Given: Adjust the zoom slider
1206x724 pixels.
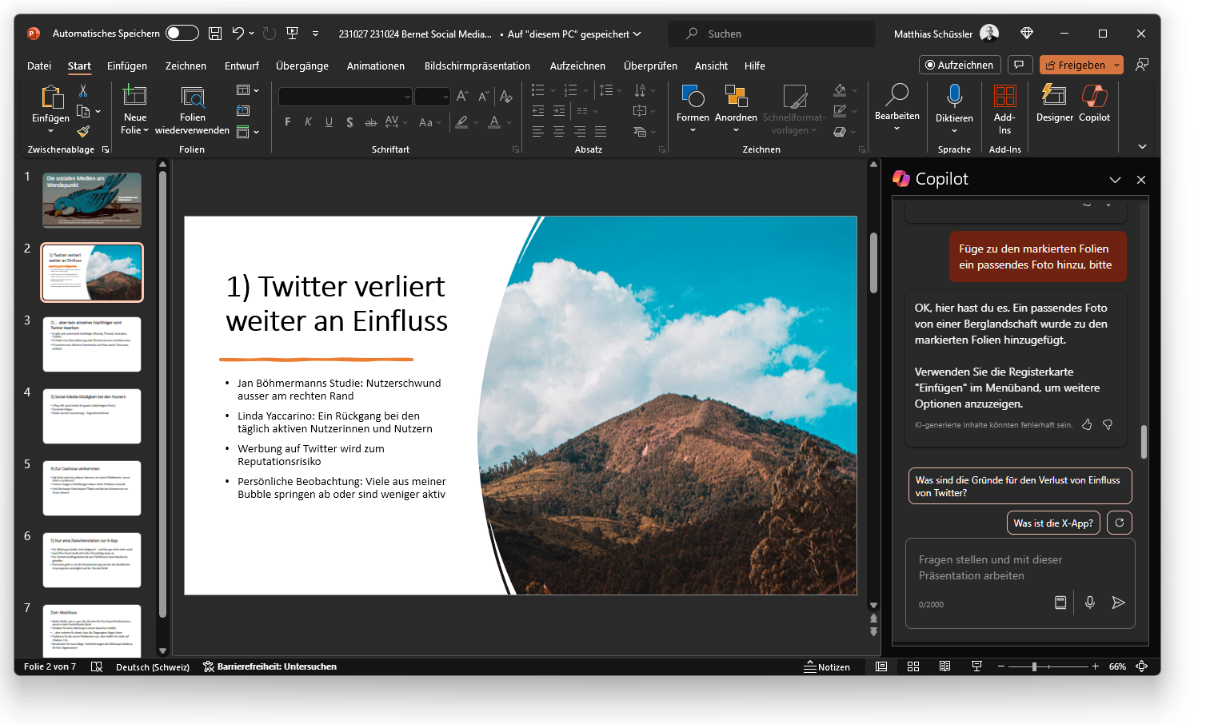Looking at the screenshot, I should (x=1034, y=666).
